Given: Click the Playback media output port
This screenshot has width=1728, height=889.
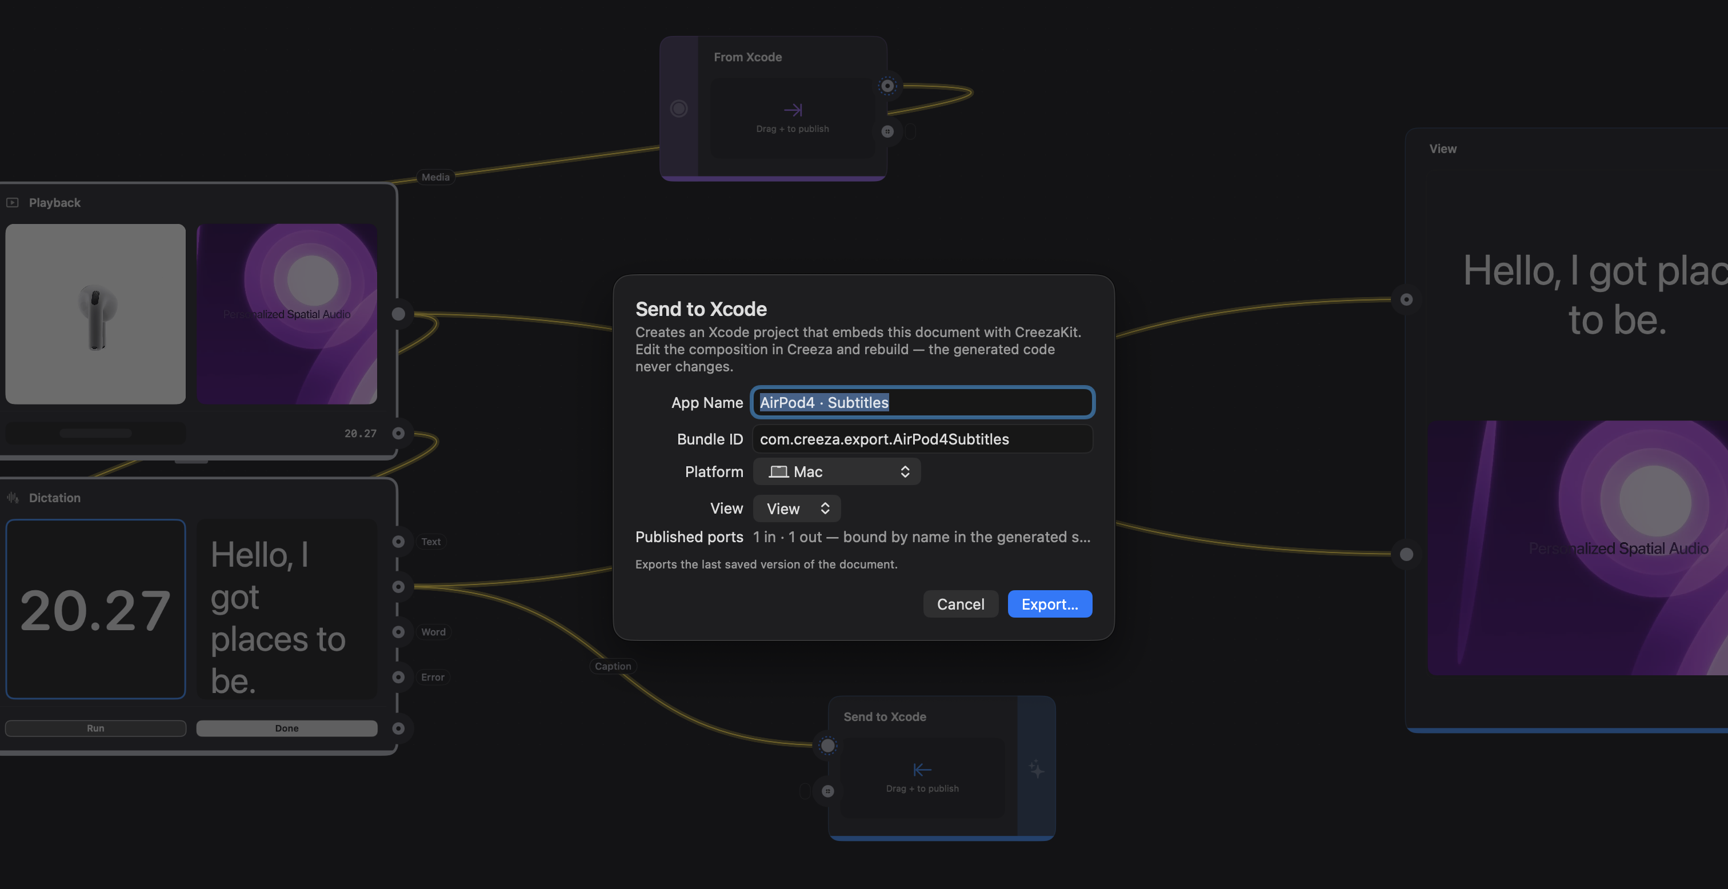Looking at the screenshot, I should 398,314.
